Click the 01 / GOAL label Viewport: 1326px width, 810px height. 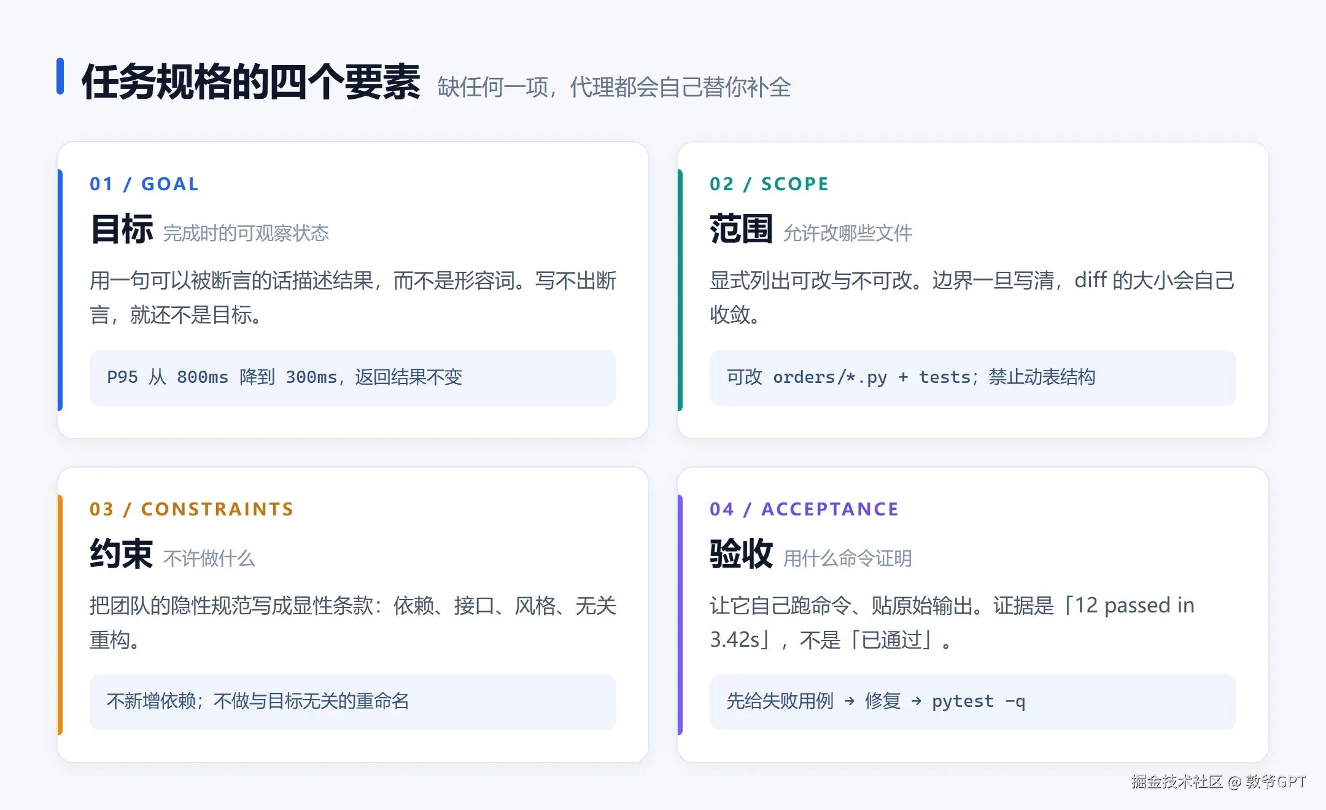(x=144, y=184)
